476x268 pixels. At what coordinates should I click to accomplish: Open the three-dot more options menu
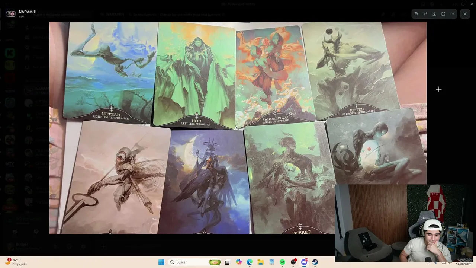[x=452, y=14]
